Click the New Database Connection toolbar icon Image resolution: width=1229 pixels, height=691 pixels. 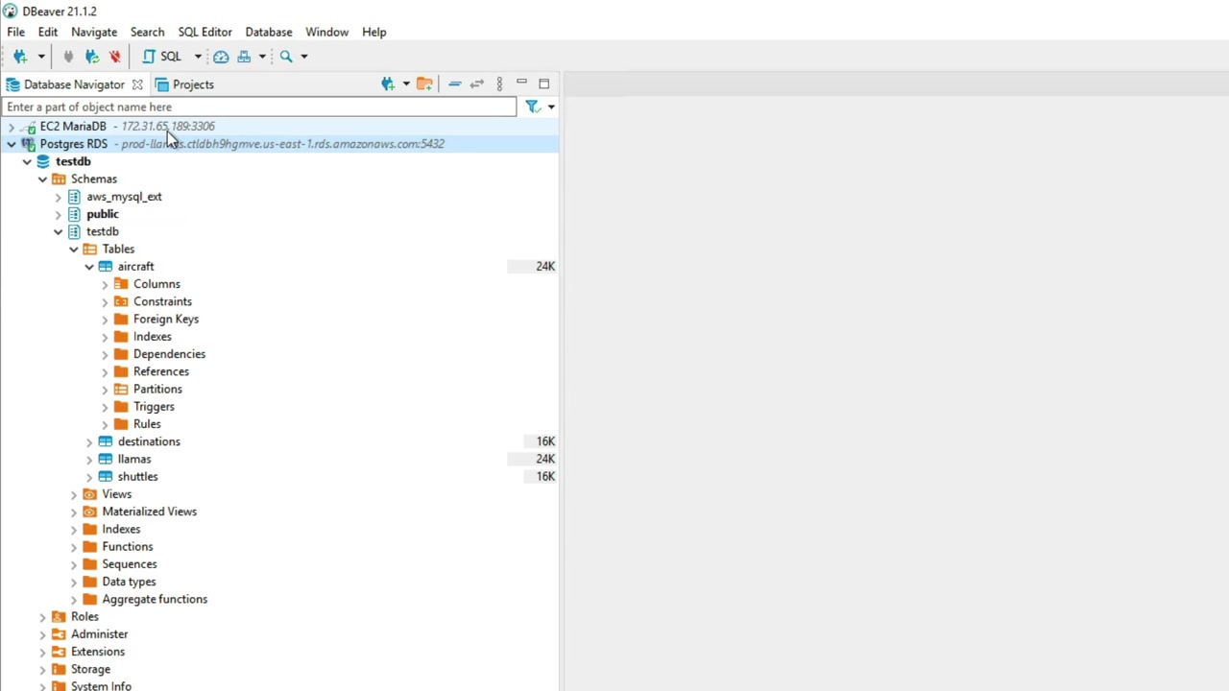(x=20, y=57)
